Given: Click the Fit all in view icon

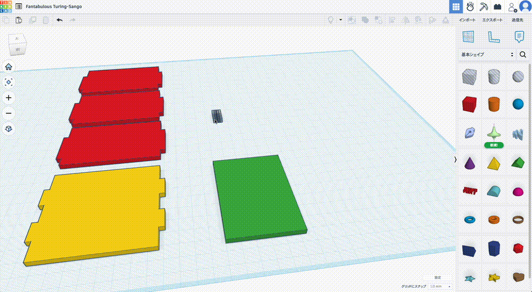Looking at the screenshot, I should click(9, 82).
